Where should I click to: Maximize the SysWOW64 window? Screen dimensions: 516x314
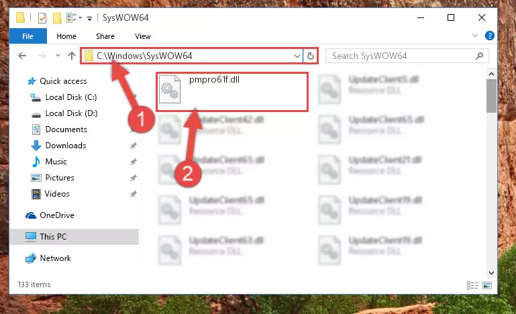pyautogui.click(x=451, y=17)
